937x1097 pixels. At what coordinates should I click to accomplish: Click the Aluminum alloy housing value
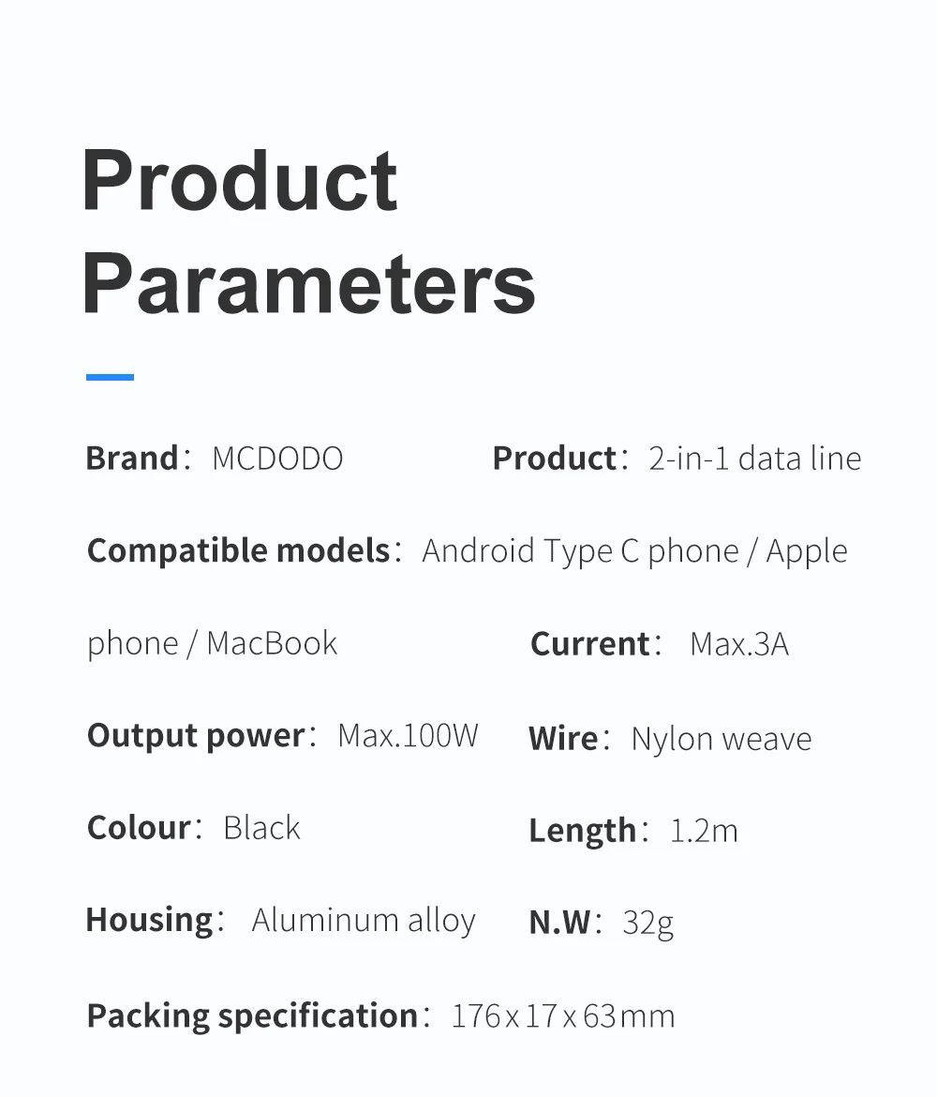364,921
